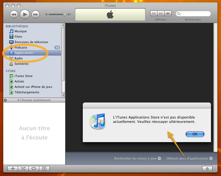
Task: Switch to list view mode
Action: (154, 13)
